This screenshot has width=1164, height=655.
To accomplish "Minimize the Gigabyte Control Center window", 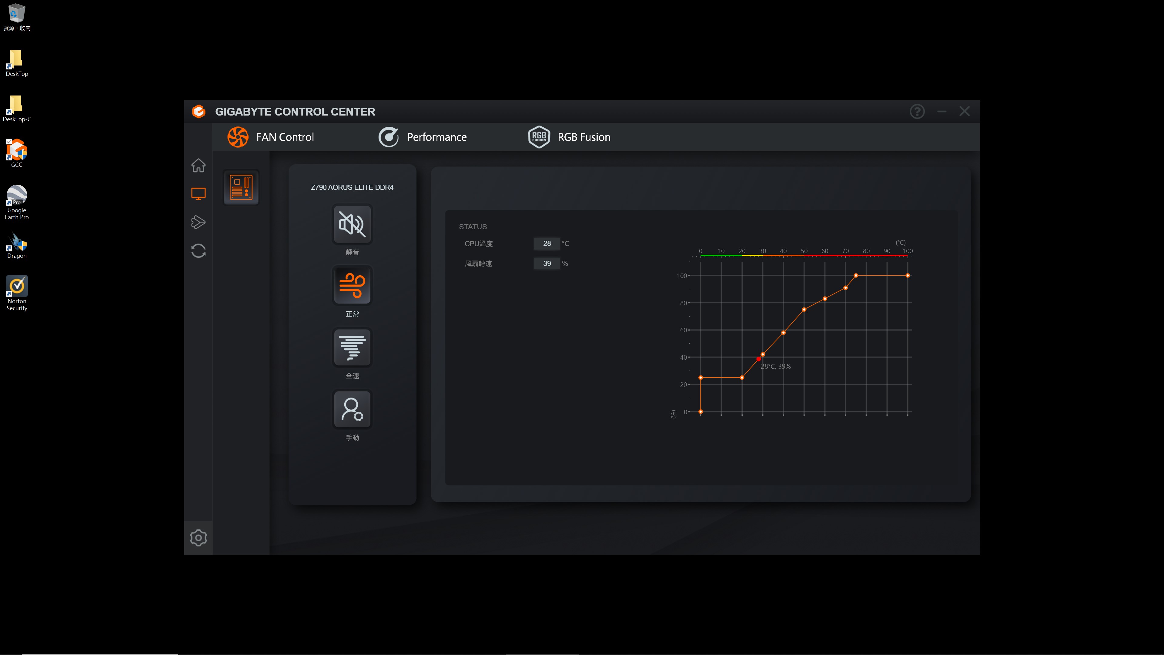I will coord(942,111).
